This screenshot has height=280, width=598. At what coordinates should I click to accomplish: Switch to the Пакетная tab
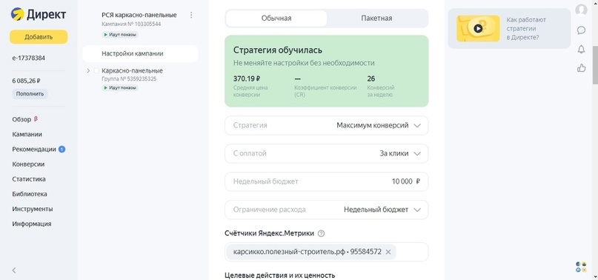pyautogui.click(x=376, y=19)
